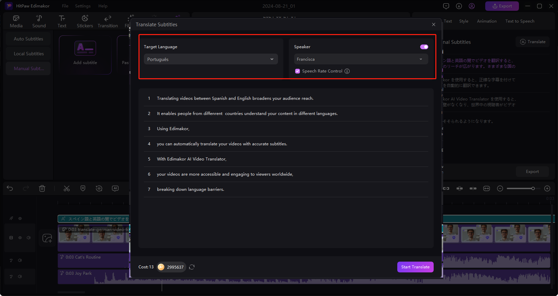The width and height of the screenshot is (558, 296).
Task: Select subtitle line 3 Using Edimakor
Action: (286, 129)
